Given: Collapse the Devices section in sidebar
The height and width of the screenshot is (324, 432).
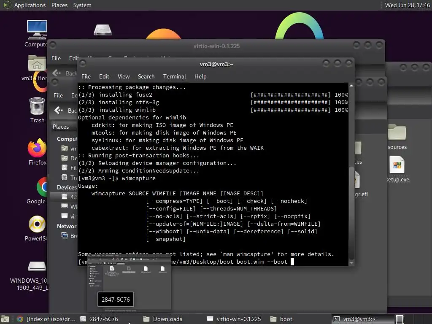Looking at the screenshot, I should coord(67,187).
